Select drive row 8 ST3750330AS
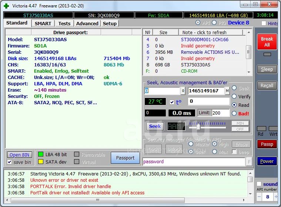This screenshot has width=281, height=207. pos(194,65)
